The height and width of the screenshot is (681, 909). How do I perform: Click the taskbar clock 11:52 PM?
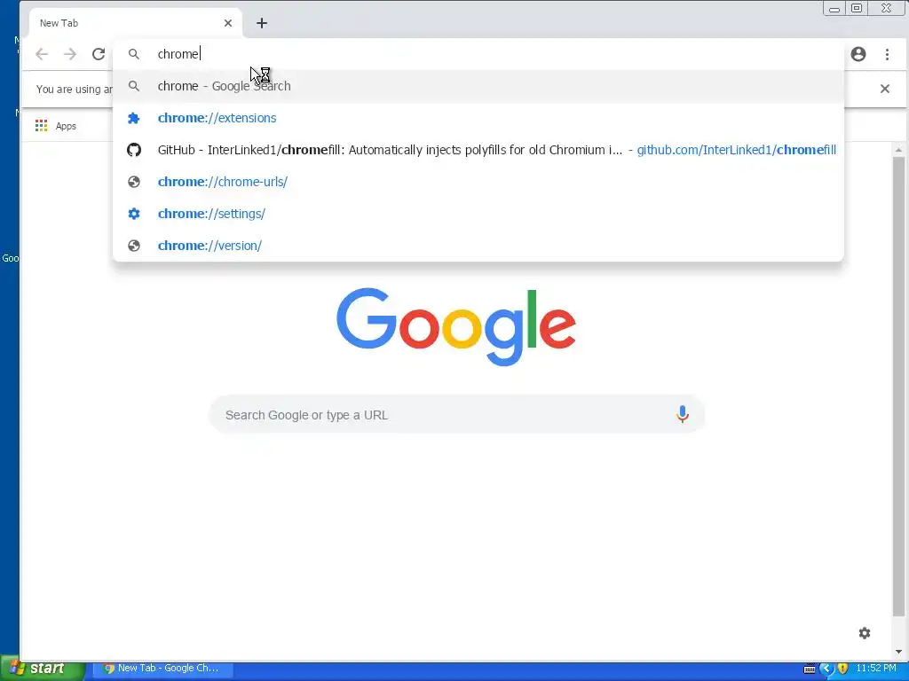(x=876, y=669)
